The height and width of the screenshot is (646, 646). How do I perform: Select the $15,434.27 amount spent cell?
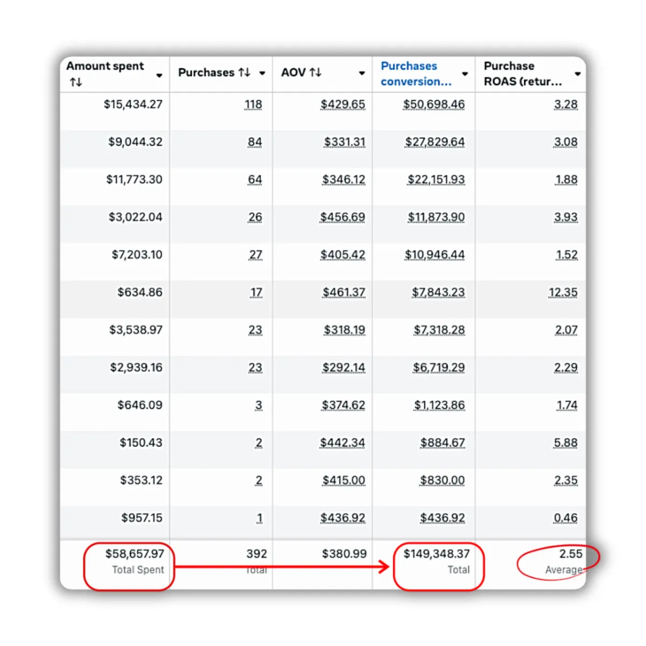point(133,104)
